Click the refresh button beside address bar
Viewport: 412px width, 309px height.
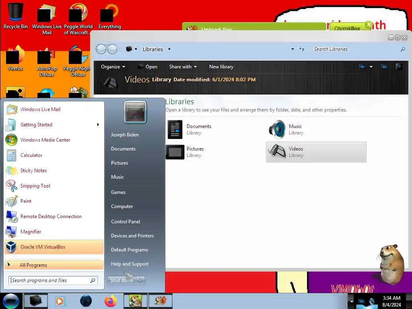[302, 49]
